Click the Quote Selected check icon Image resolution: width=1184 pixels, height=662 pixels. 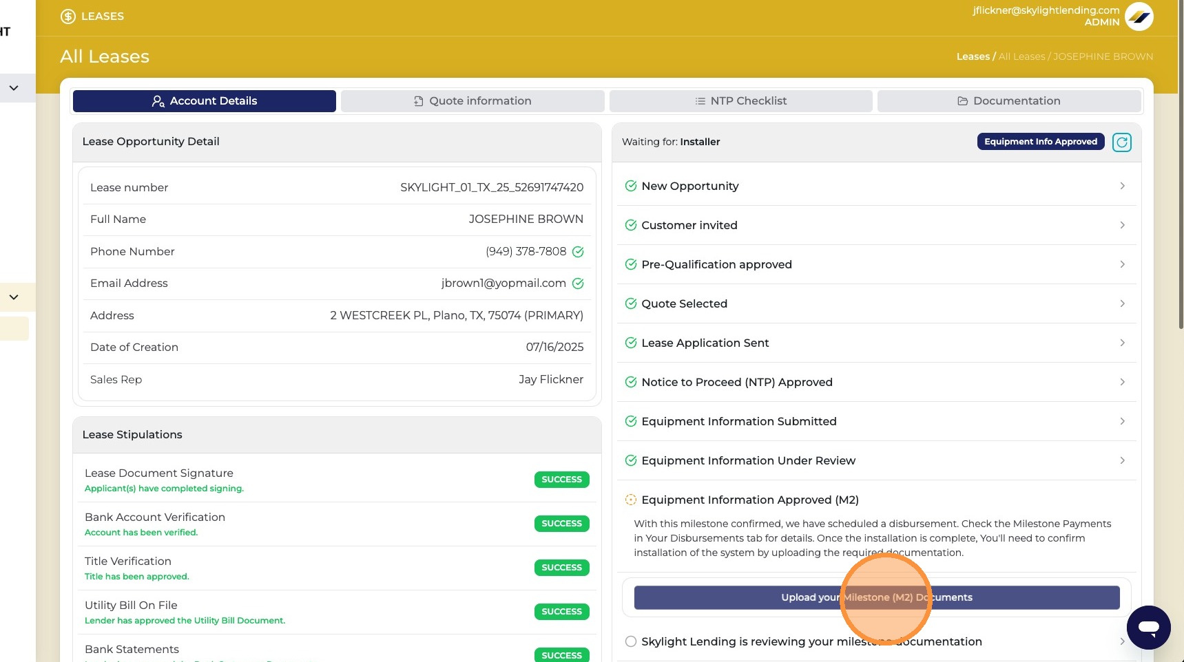(630, 303)
